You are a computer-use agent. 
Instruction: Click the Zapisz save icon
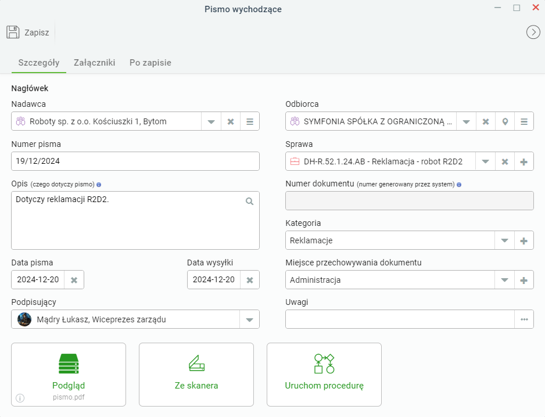coord(13,32)
